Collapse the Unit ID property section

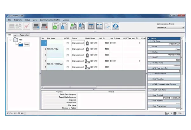tap(151, 57)
